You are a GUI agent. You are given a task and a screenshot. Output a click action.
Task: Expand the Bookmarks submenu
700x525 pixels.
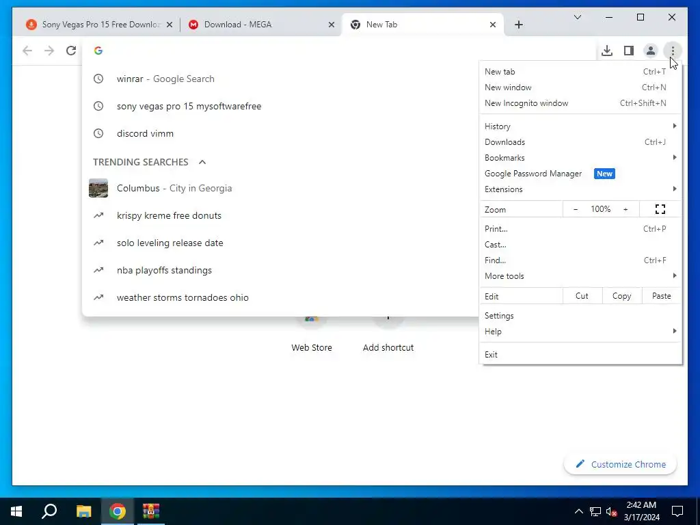pos(580,158)
